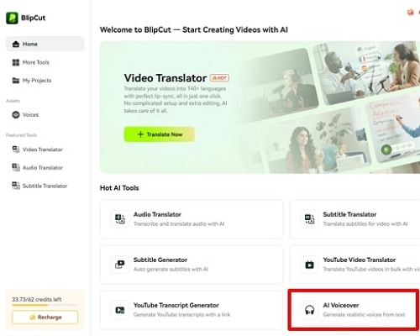The width and height of the screenshot is (420, 336).
Task: Click the Video Translator banner description paragraph
Action: [176, 99]
